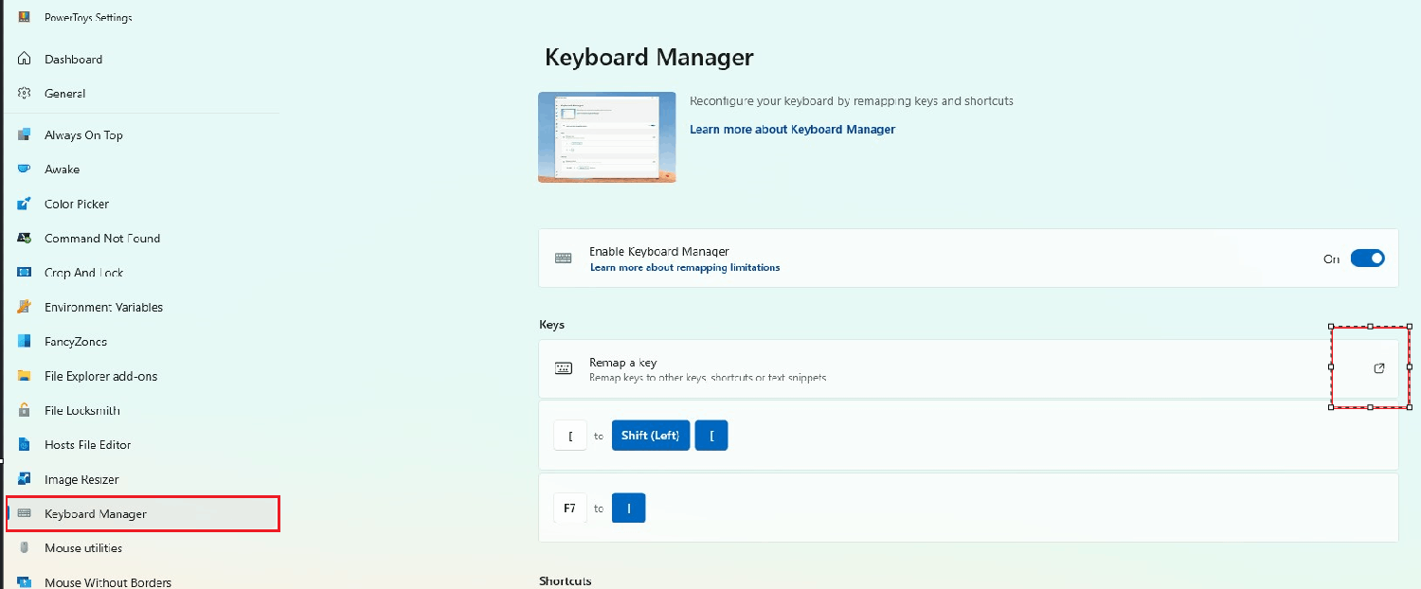Screen dimensions: 1421x589
Task: Click the F7 original key chip
Action: [570, 509]
